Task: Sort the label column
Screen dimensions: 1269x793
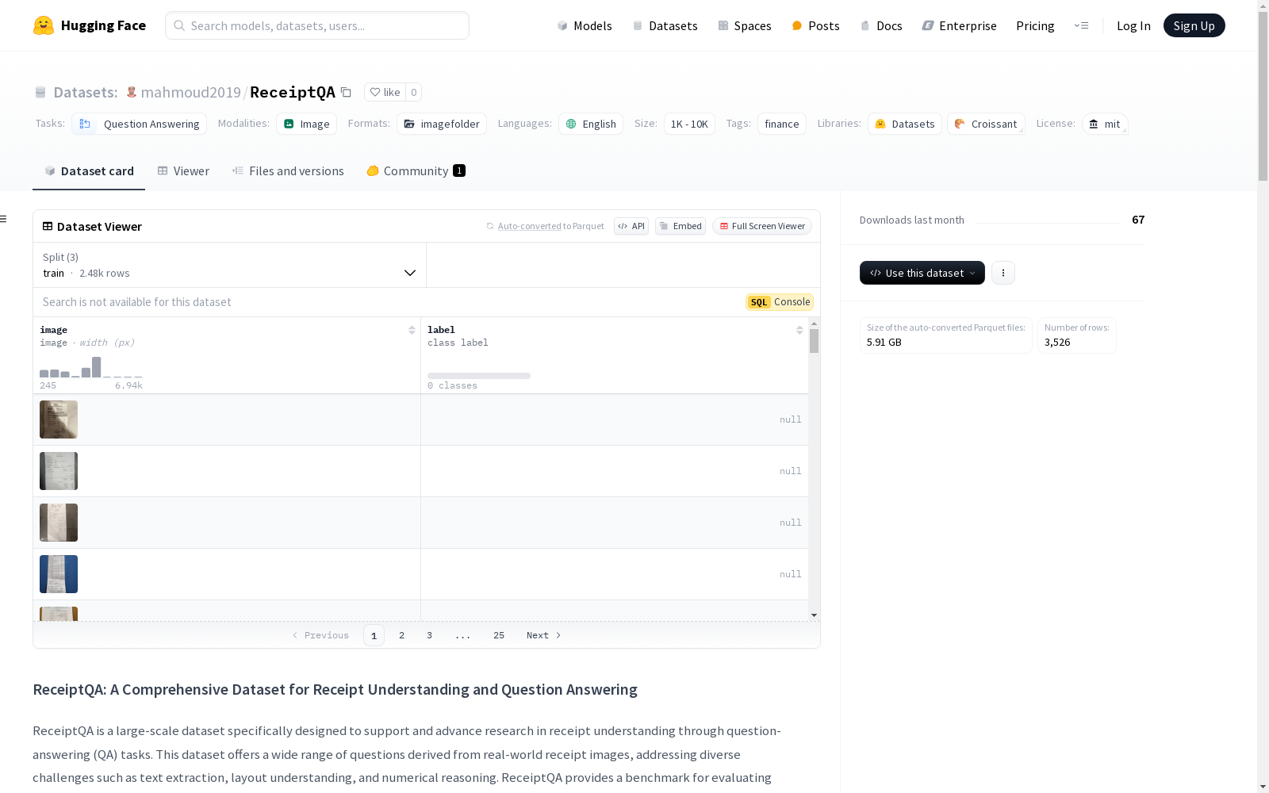Action: coord(799,330)
